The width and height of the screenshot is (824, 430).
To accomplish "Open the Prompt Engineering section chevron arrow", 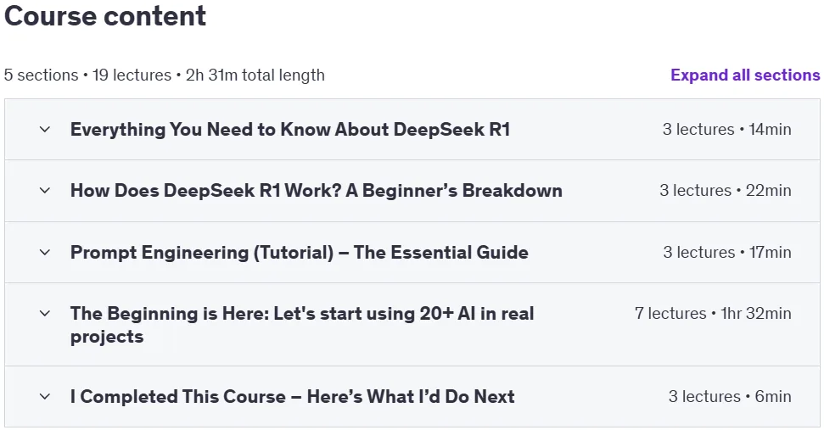I will [45, 253].
